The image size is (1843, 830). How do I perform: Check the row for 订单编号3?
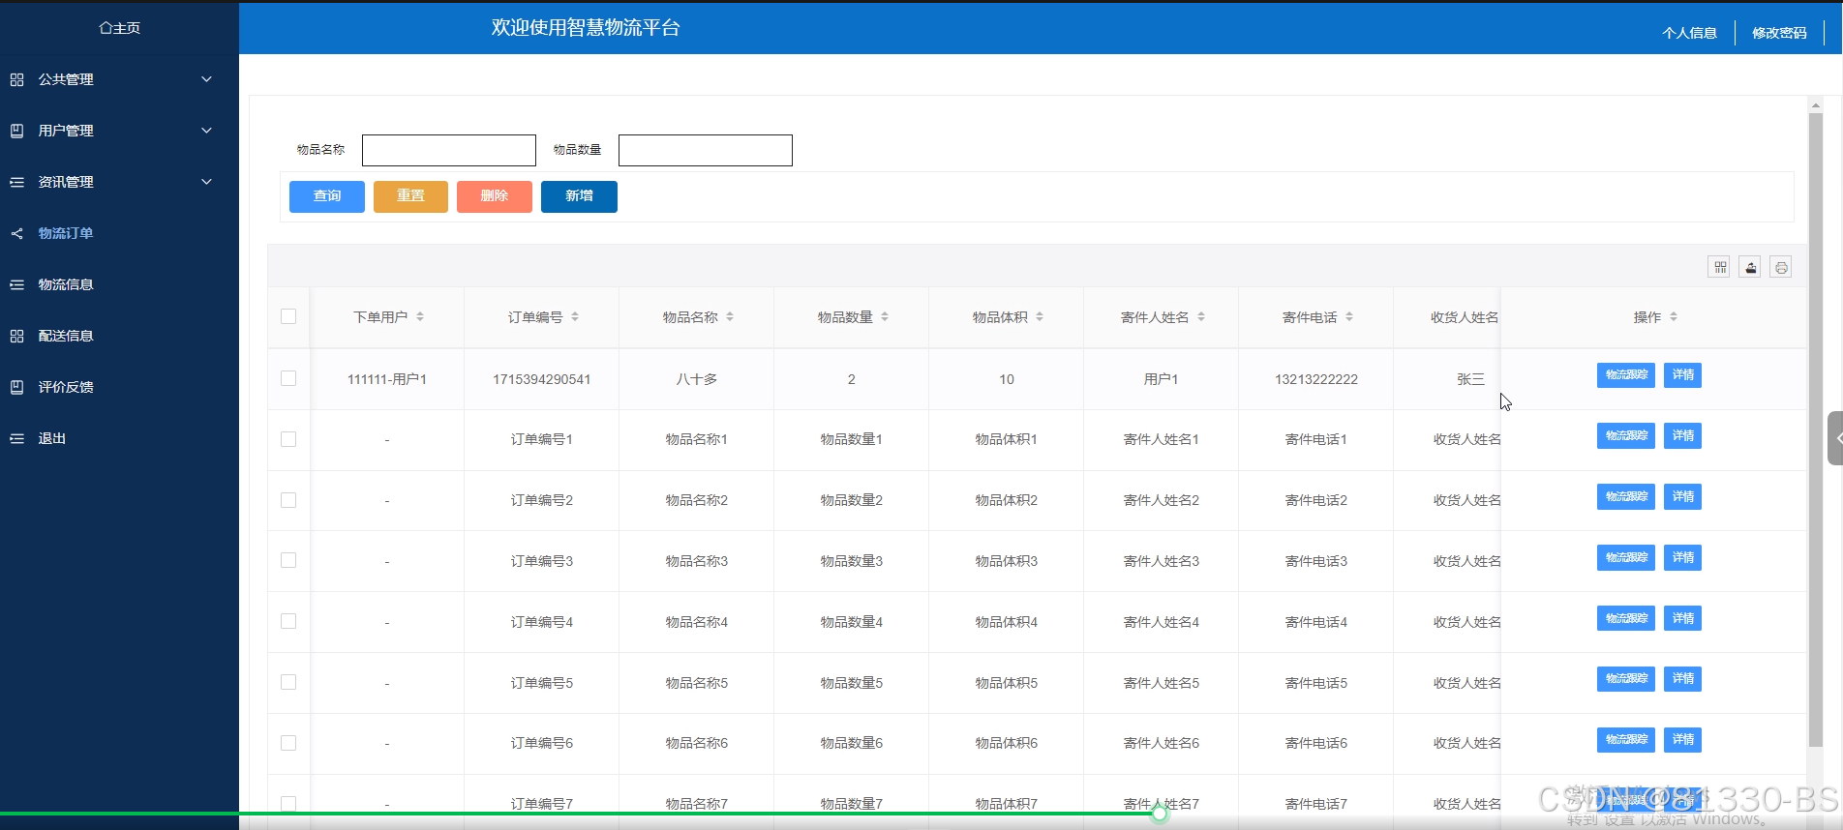pos(288,560)
